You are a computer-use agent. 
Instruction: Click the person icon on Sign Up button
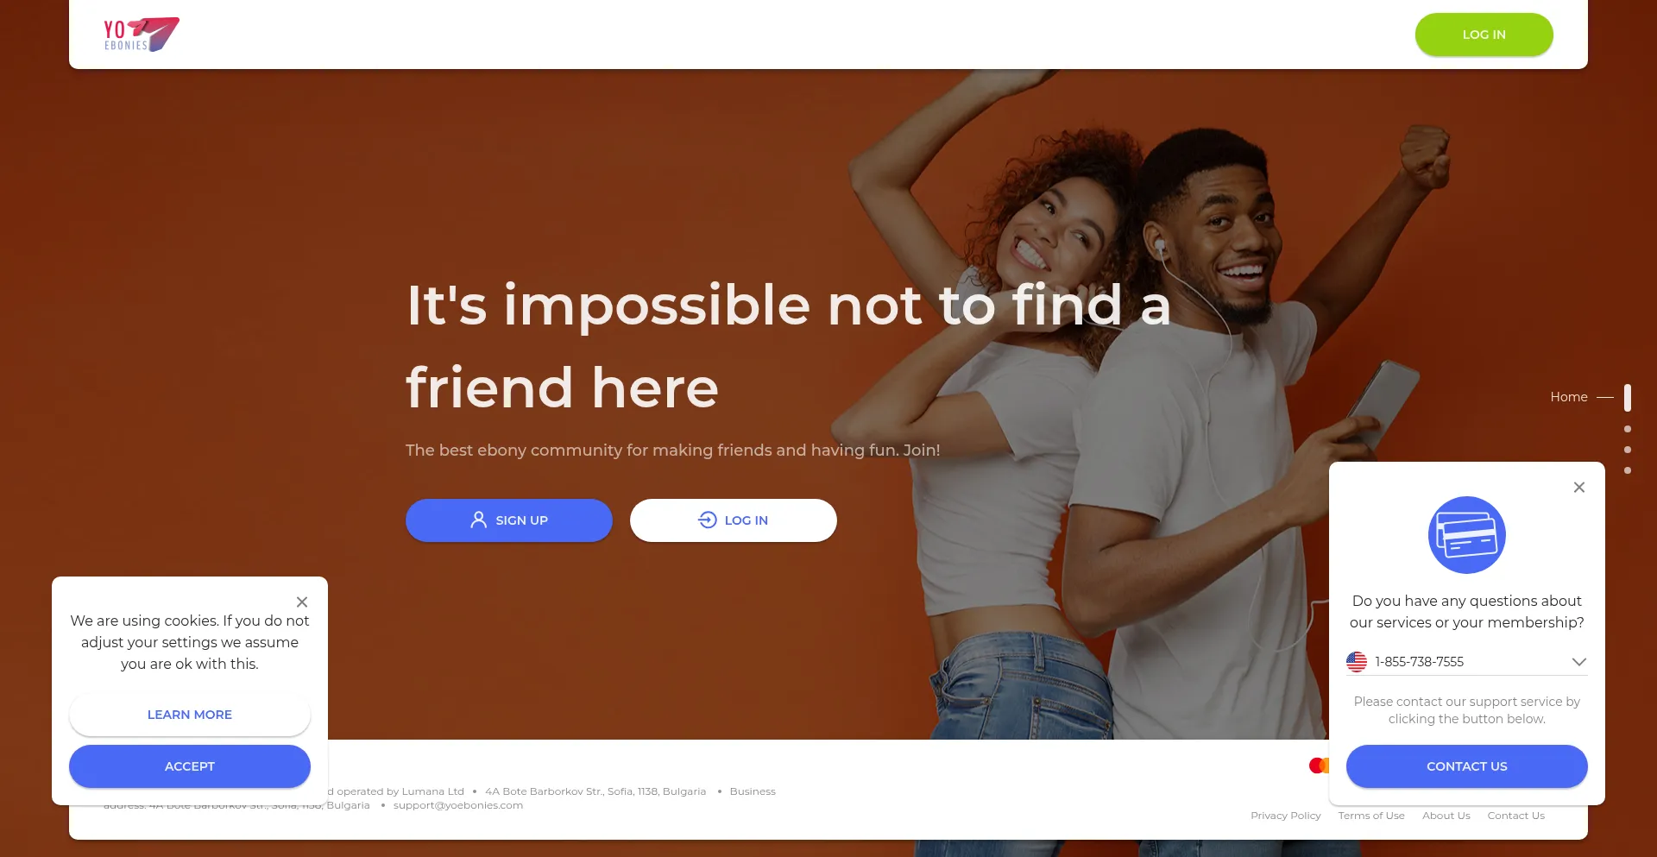(478, 520)
